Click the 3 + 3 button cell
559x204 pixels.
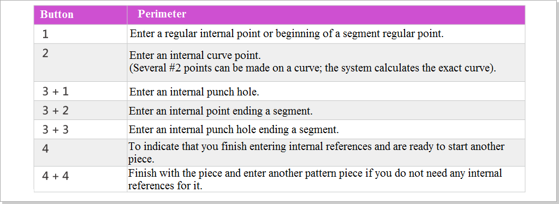tap(81, 129)
